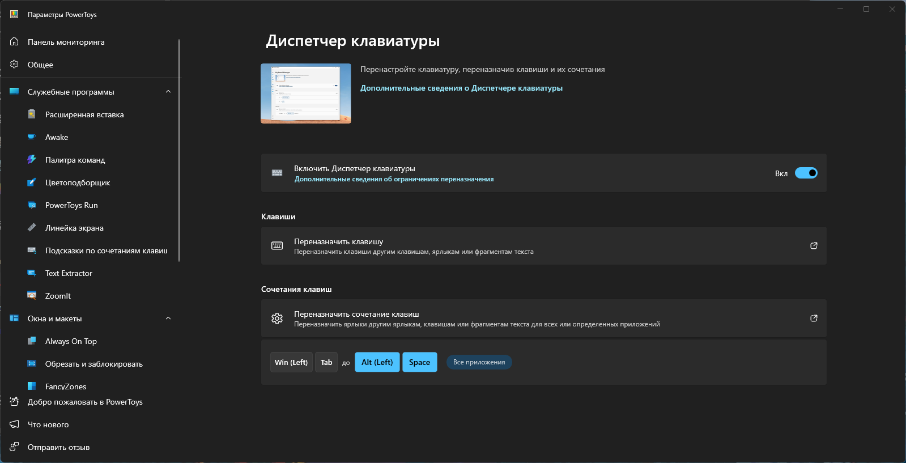
Task: Click the ZoomIt icon
Action: [x=32, y=295]
